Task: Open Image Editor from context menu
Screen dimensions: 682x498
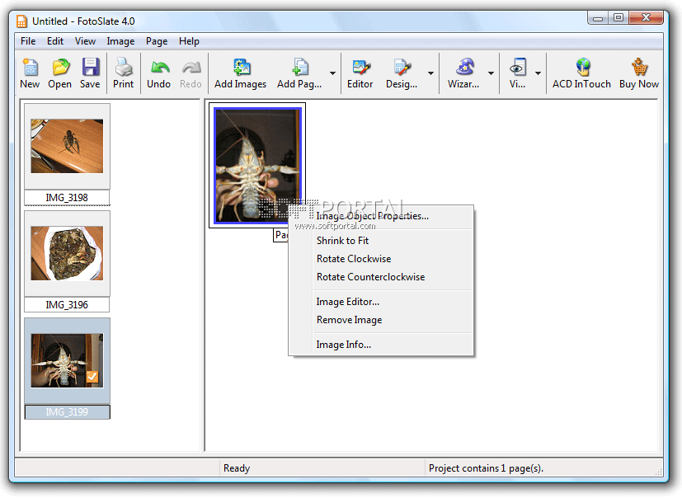Action: tap(381, 302)
